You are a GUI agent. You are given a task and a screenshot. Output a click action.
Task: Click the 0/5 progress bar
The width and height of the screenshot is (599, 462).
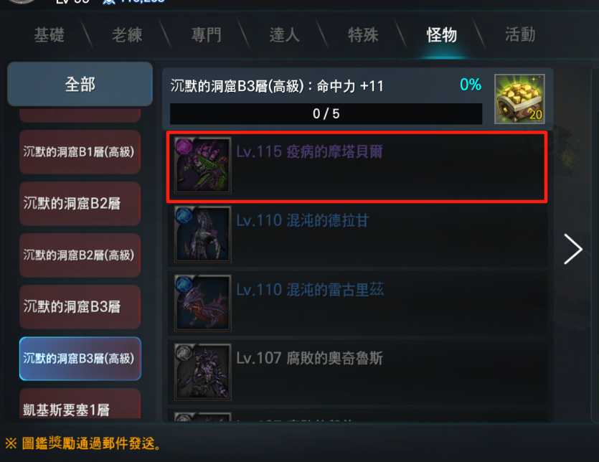[x=326, y=113]
